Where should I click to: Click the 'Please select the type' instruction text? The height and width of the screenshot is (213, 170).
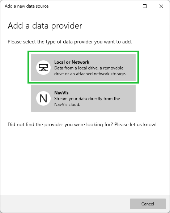pos(70,42)
